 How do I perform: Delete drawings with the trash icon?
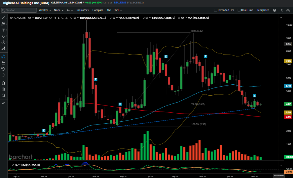click(3, 83)
